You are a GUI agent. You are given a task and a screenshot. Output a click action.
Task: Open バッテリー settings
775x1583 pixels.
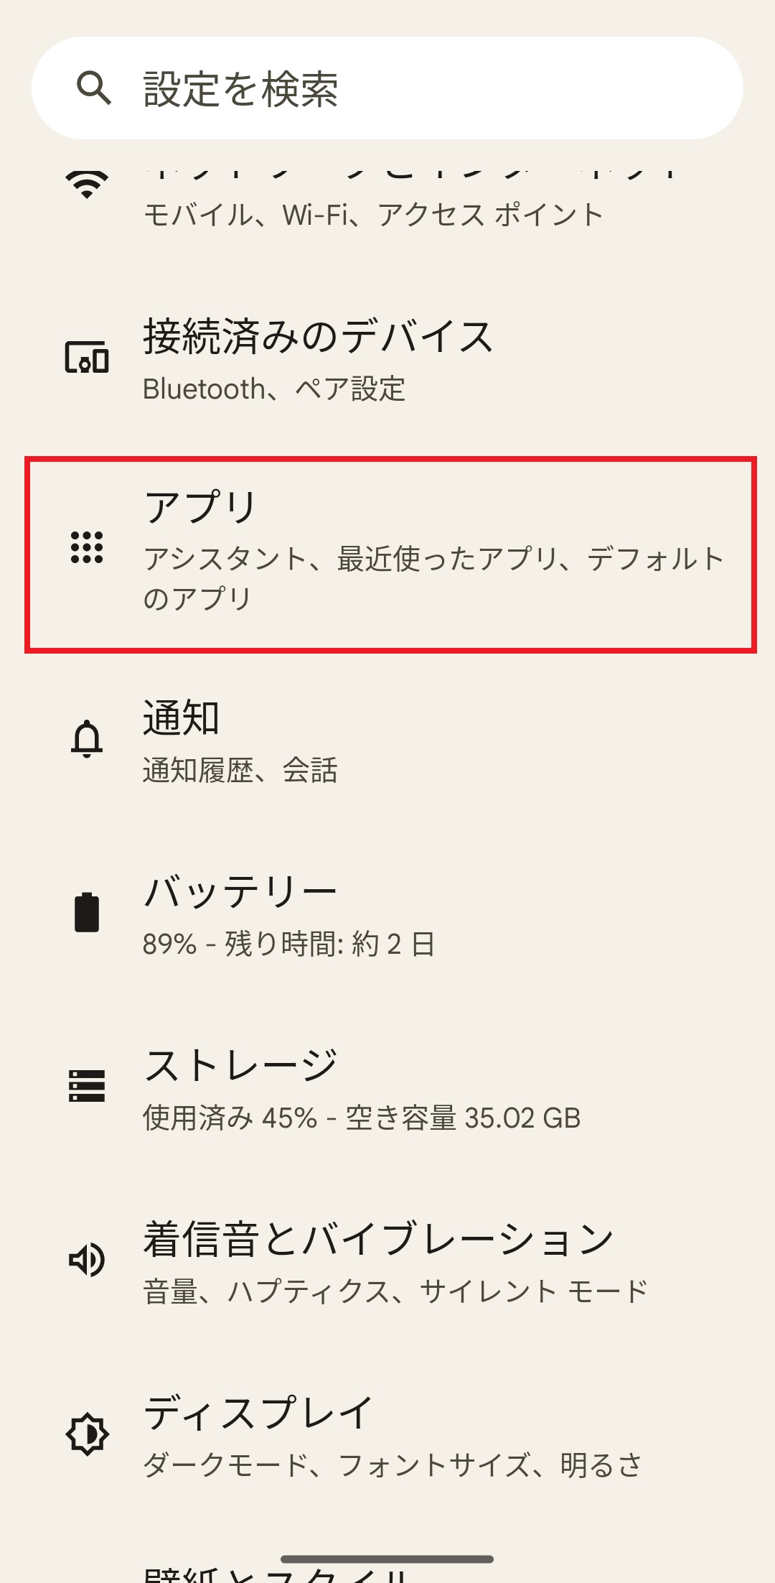pyautogui.click(x=240, y=892)
